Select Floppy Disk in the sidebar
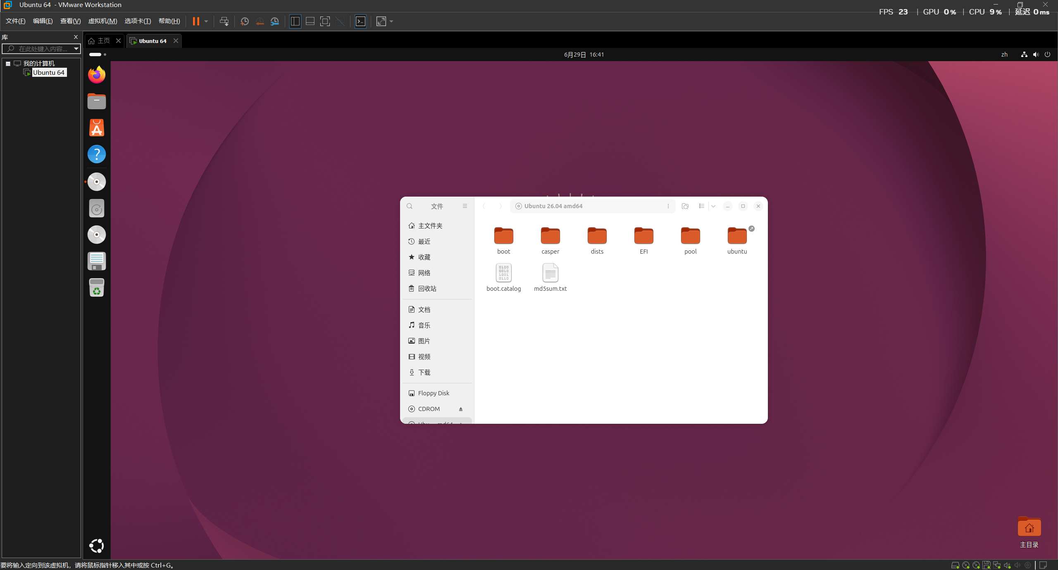 437,393
